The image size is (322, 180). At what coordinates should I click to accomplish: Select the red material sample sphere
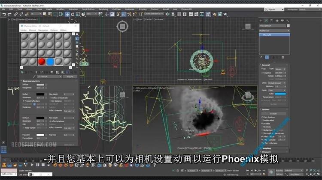coord(42,62)
